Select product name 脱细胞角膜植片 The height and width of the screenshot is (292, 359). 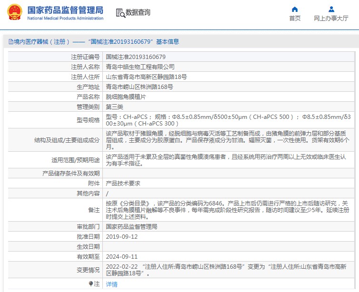pyautogui.click(x=126, y=97)
